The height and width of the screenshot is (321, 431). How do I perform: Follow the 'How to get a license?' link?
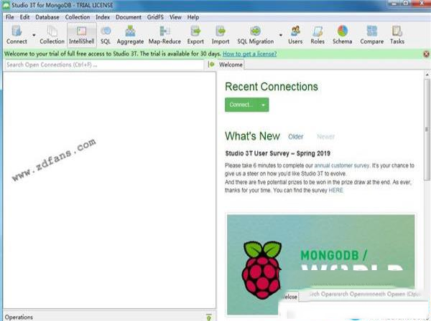pyautogui.click(x=249, y=54)
